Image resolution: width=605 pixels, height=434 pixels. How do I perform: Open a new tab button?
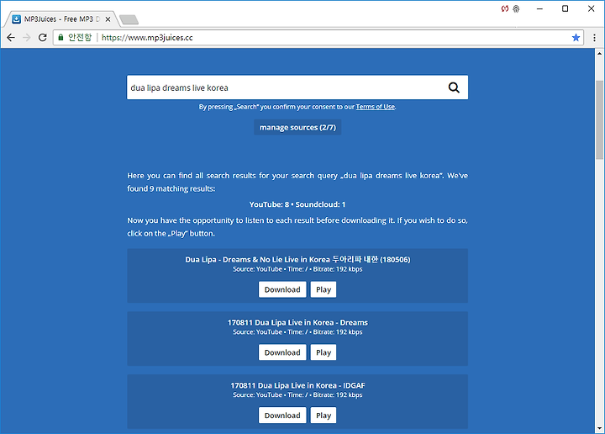coord(129,19)
